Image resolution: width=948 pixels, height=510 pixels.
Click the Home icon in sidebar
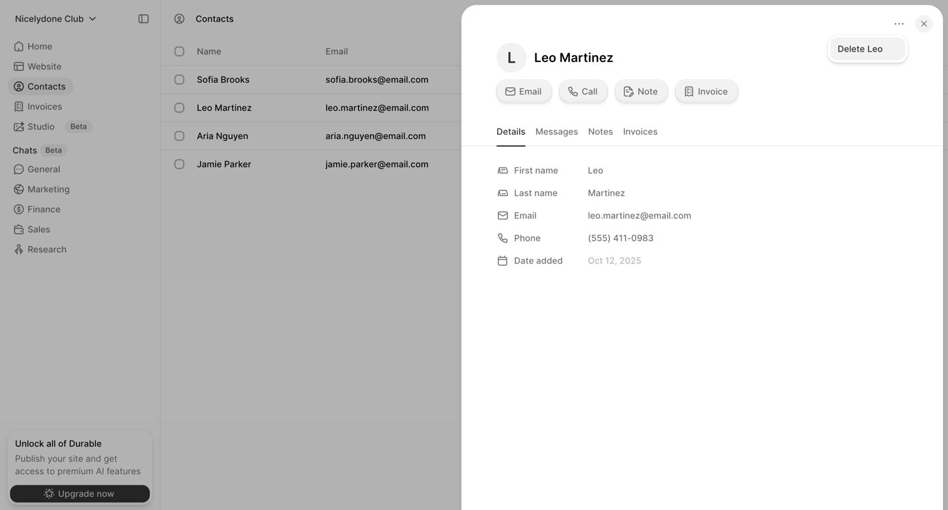(x=19, y=46)
